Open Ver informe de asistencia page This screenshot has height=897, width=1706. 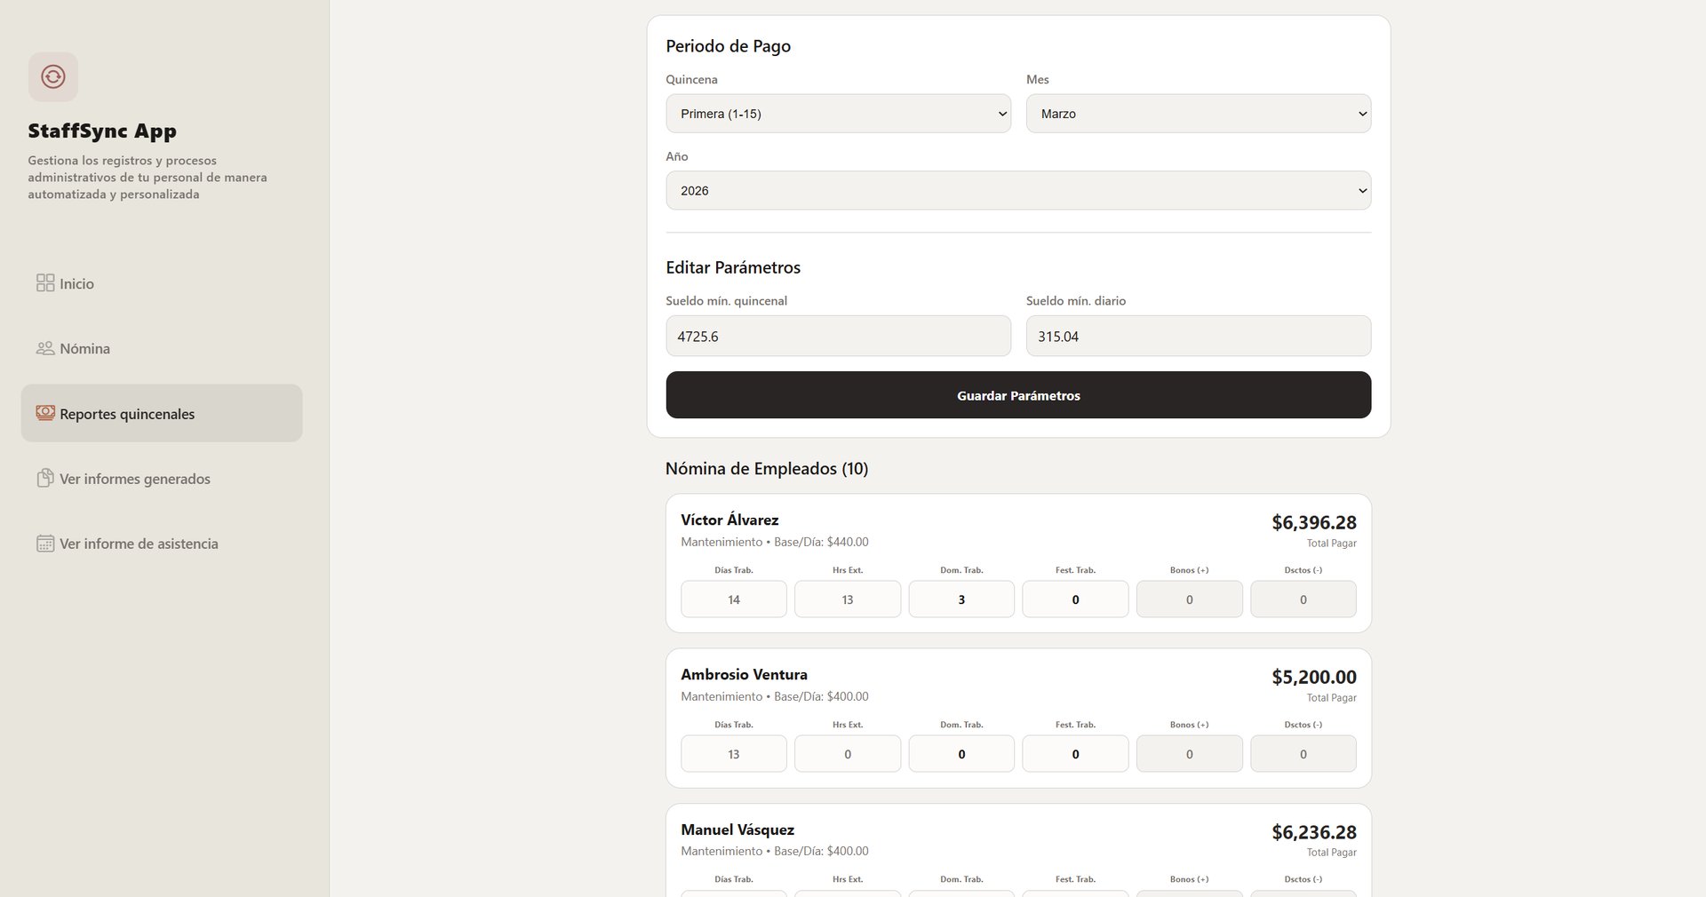point(139,544)
